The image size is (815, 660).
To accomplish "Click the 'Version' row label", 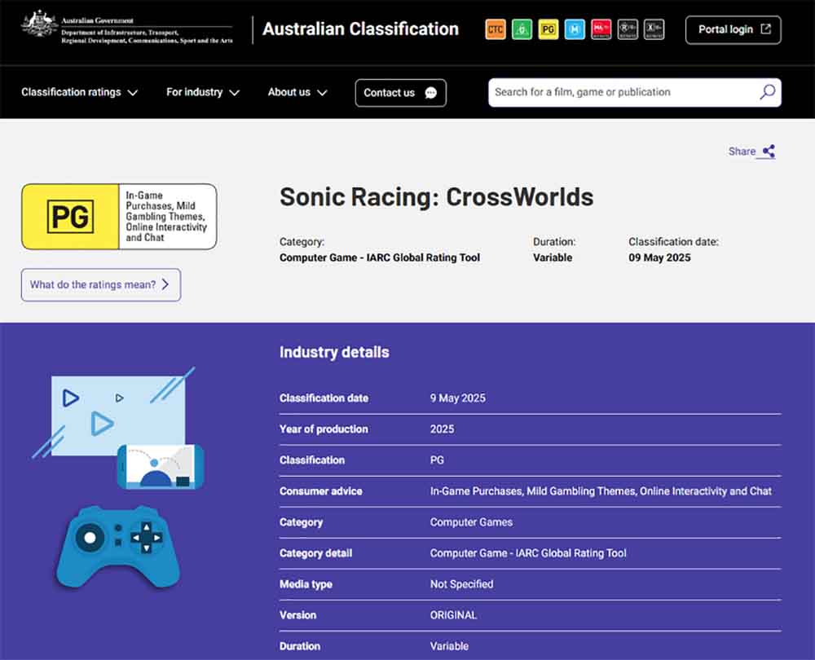I will tap(297, 615).
